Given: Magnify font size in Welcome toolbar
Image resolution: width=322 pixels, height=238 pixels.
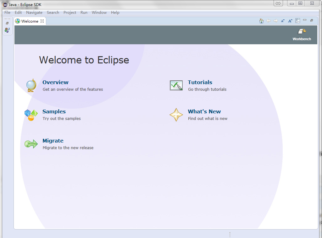Looking at the screenshot, I should pos(290,21).
